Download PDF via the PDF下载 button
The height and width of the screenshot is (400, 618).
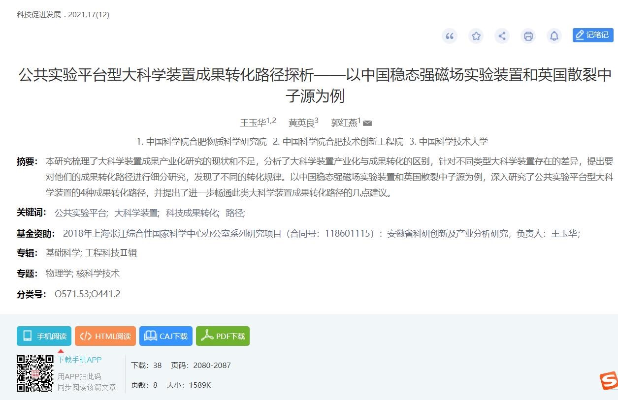click(223, 336)
